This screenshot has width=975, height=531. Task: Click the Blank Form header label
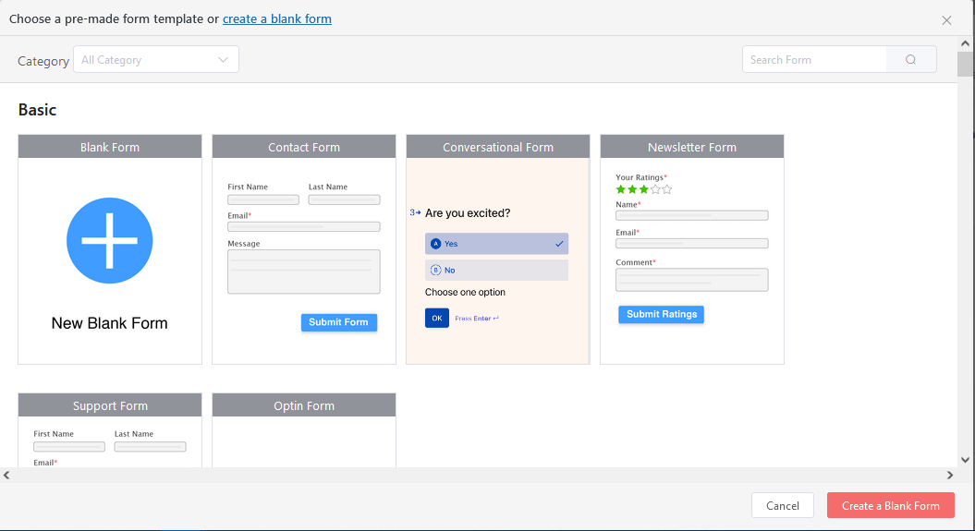tap(110, 147)
